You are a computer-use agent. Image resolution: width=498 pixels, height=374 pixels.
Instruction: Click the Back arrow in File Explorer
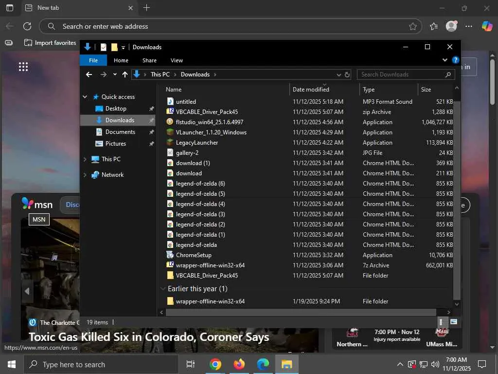[89, 75]
